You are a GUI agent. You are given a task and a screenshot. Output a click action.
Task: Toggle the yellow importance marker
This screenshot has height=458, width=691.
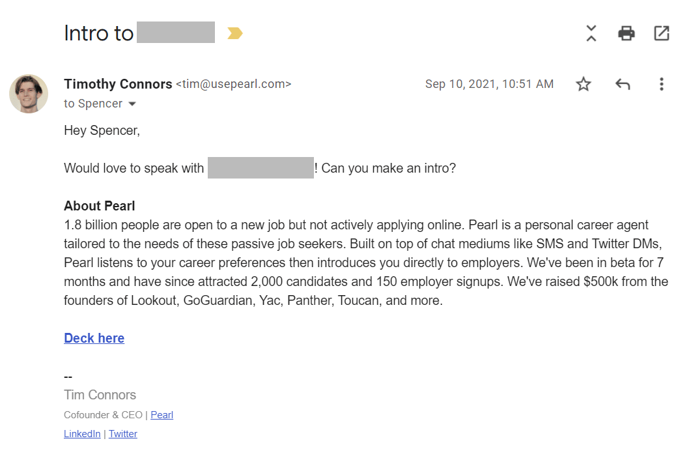(235, 33)
